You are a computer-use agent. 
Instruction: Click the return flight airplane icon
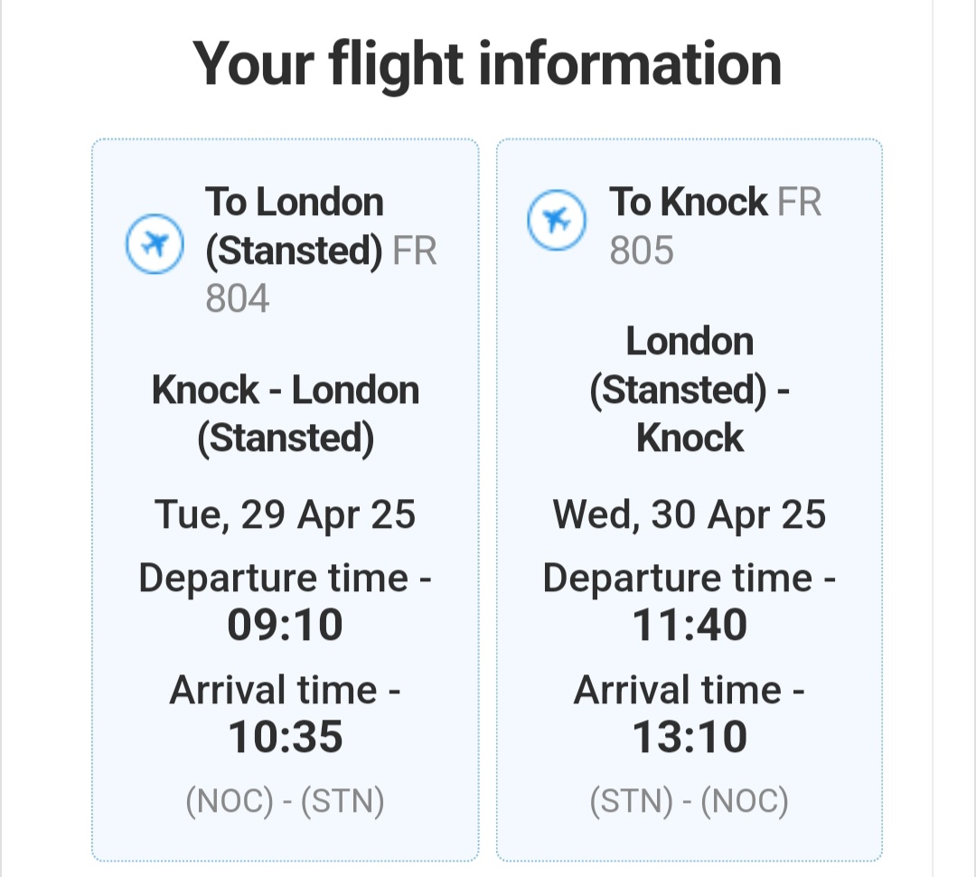click(x=557, y=220)
